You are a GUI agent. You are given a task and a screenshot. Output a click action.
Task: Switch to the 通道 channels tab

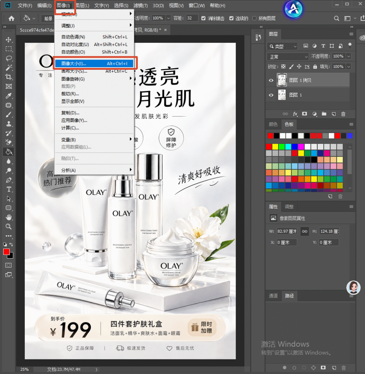pyautogui.click(x=273, y=296)
